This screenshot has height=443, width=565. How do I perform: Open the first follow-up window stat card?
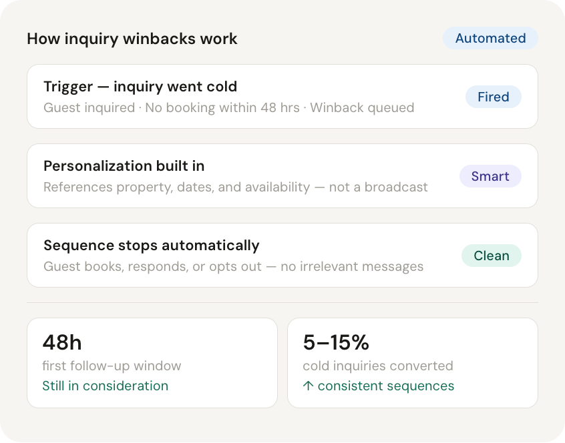(152, 362)
